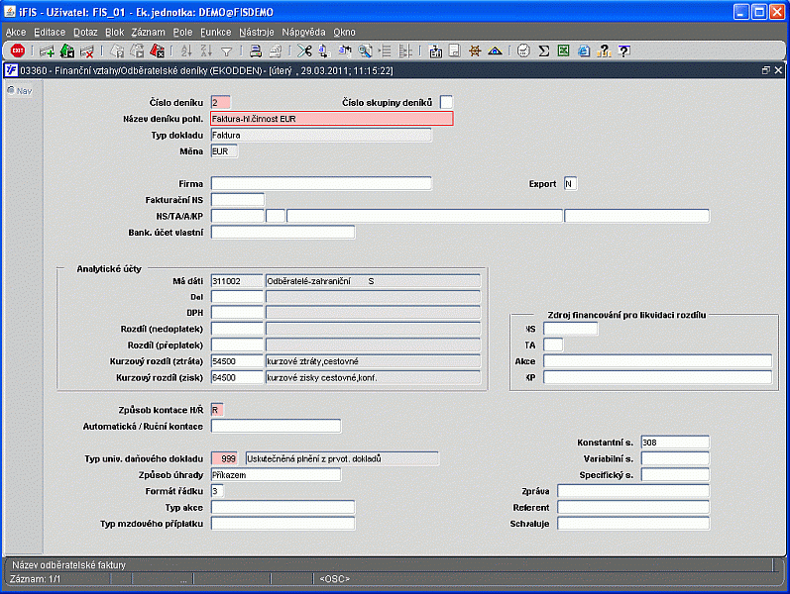Screen dimensions: 790x594
Task: Click the insert new record icon
Action: (x=47, y=50)
